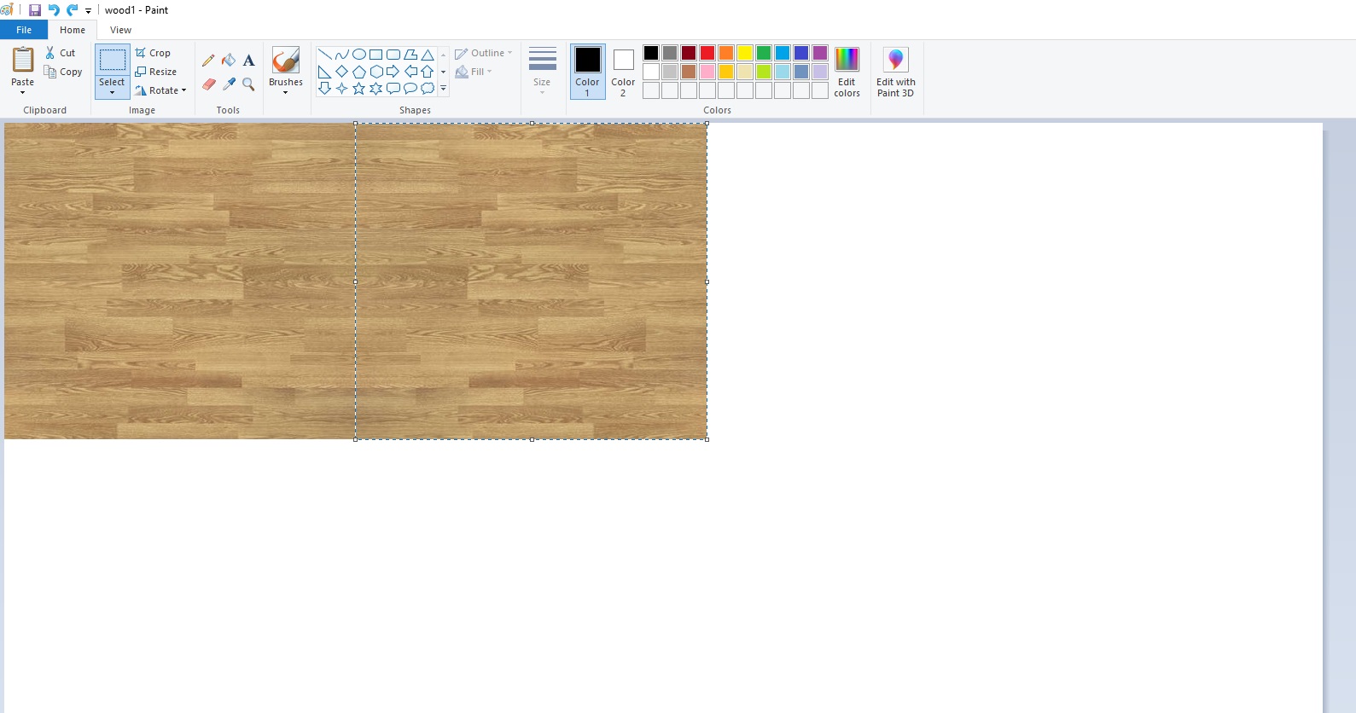This screenshot has height=713, width=1356.
Task: Expand the Select dropdown arrow
Action: pos(112,92)
